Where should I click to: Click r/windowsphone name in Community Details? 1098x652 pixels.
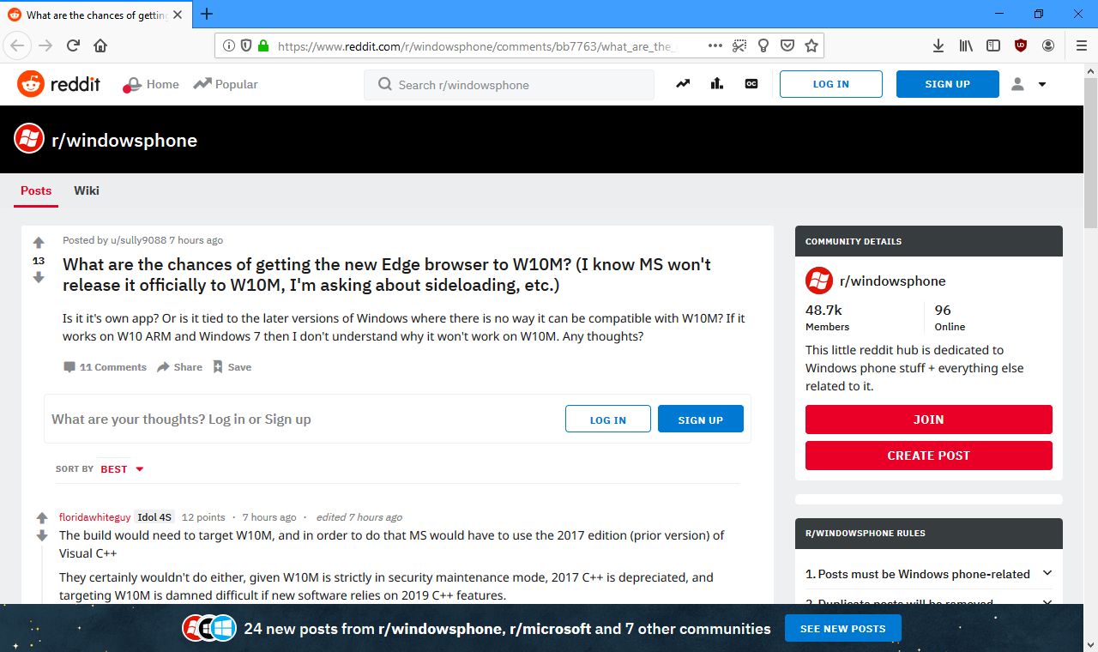click(892, 281)
